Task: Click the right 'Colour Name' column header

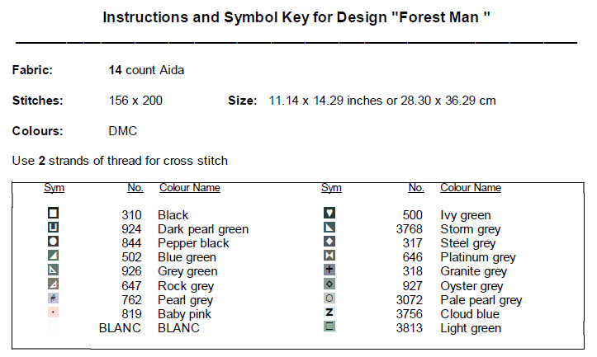Action: pos(470,188)
